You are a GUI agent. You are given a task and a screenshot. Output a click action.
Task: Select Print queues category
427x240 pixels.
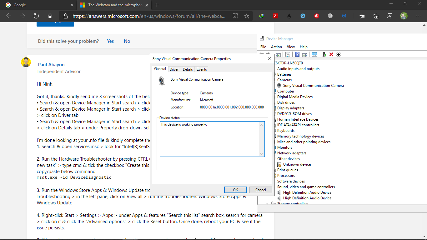[x=288, y=170]
